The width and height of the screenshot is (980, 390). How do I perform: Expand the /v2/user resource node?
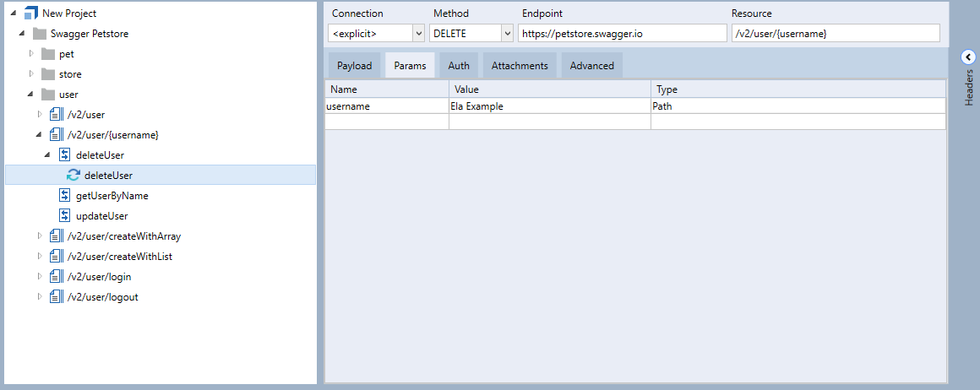point(40,114)
